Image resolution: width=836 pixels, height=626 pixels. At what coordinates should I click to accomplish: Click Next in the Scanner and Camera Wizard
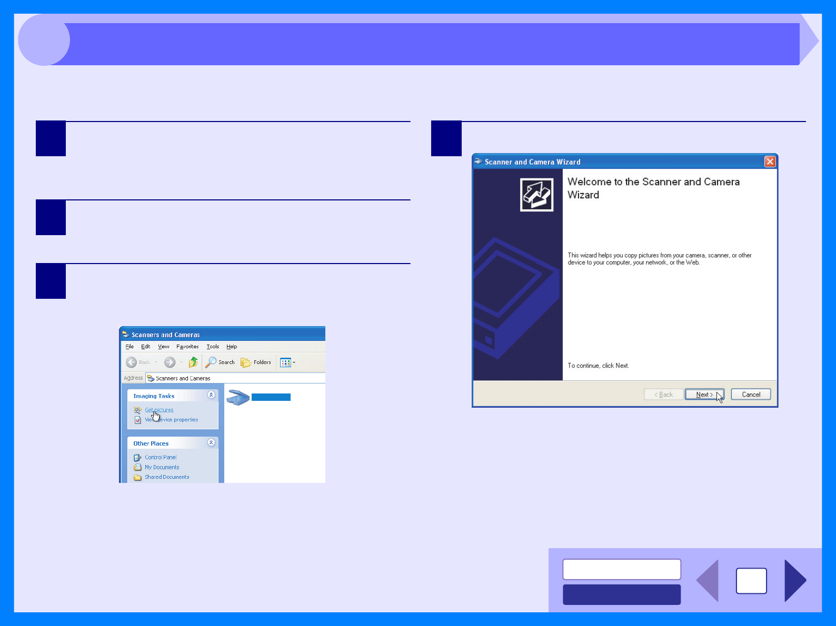704,395
